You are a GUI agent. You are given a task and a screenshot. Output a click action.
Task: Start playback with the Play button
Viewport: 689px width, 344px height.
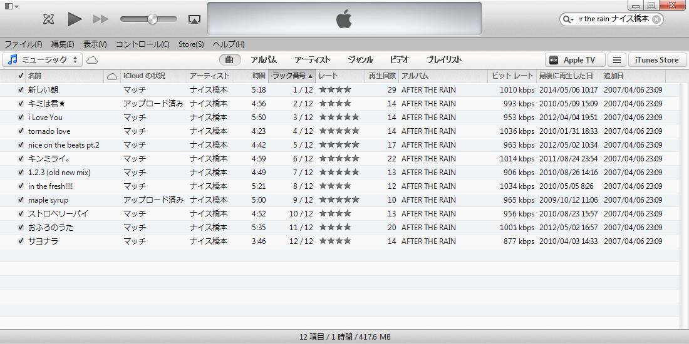point(75,19)
